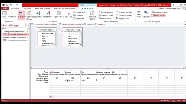The height and width of the screenshot is (104, 186).
Task: Click Удалить строки
Action: pyautogui.click(x=106, y=15)
